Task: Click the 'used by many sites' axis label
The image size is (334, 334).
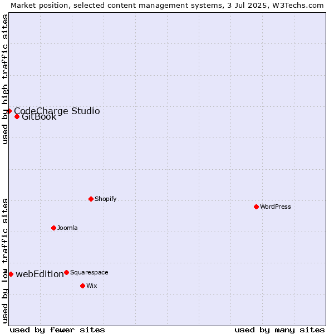Action: coord(279,330)
